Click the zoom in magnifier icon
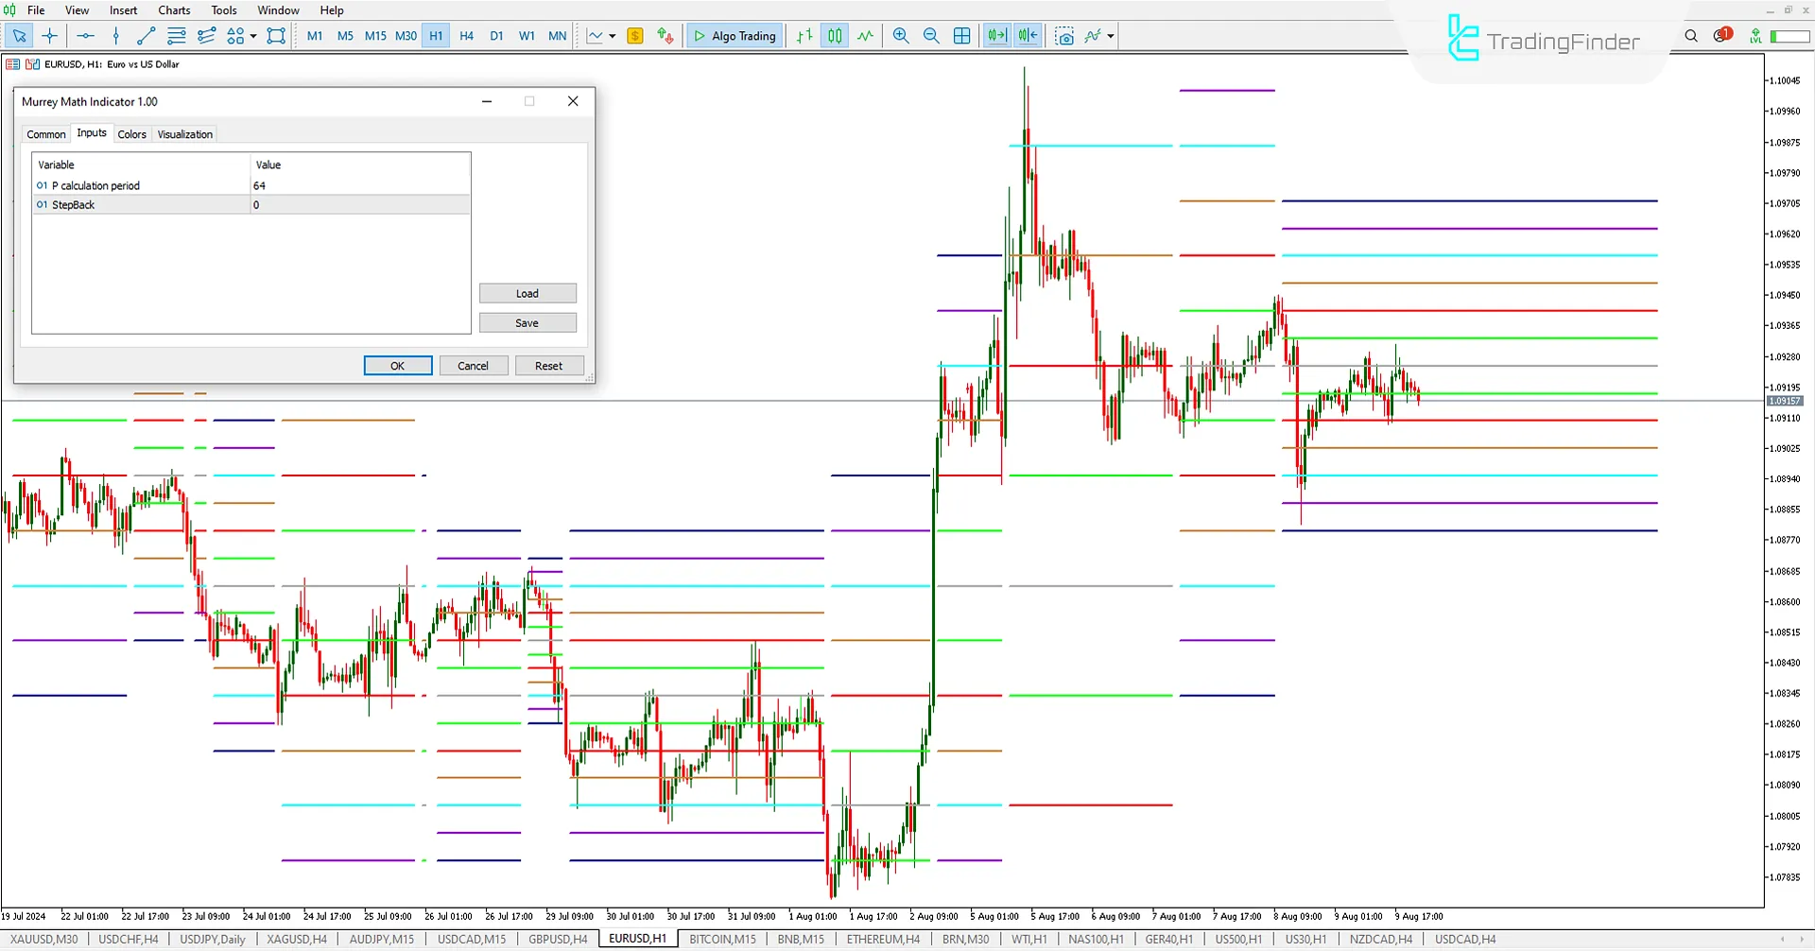Viewport: 1815px width, 951px height. 901,36
